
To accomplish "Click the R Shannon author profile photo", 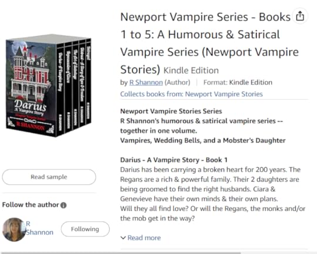I will (14, 229).
